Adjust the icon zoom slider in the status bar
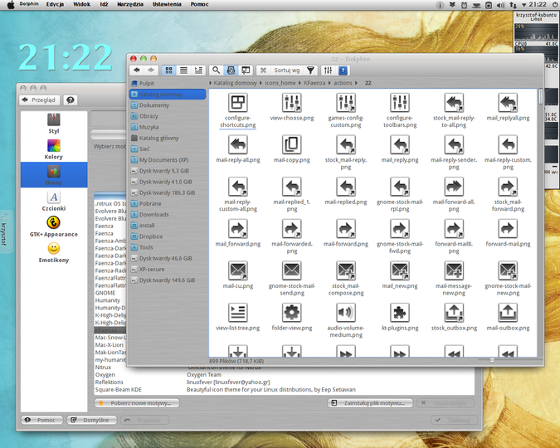Viewport: 560px width, 448px height. tap(492, 360)
